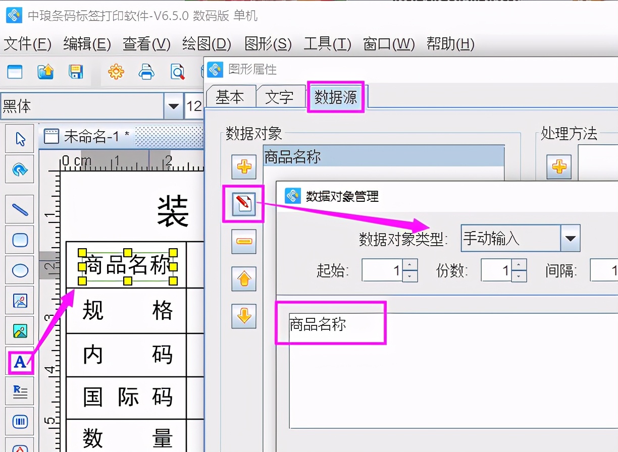This screenshot has width=618, height=452.
Task: Click the 规 格 cell on label
Action: (126, 310)
